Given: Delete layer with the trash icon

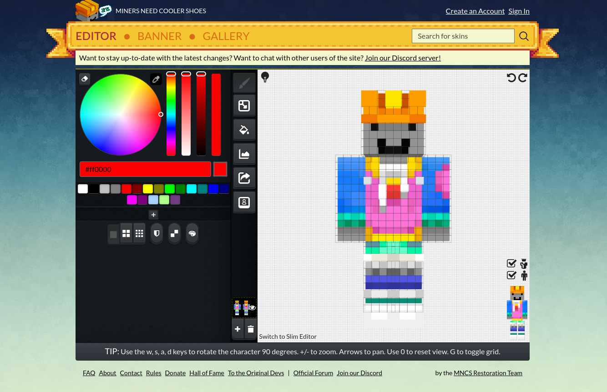Looking at the screenshot, I should [251, 329].
